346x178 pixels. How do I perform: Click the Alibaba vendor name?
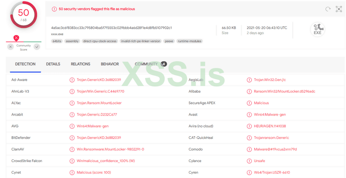194,92
